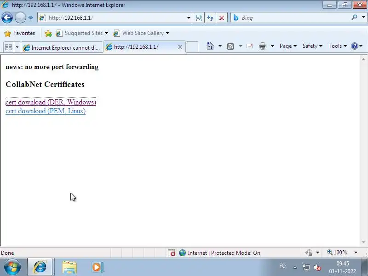Expand the Home button dropdown arrow
The width and height of the screenshot is (368, 276).
(220, 46)
